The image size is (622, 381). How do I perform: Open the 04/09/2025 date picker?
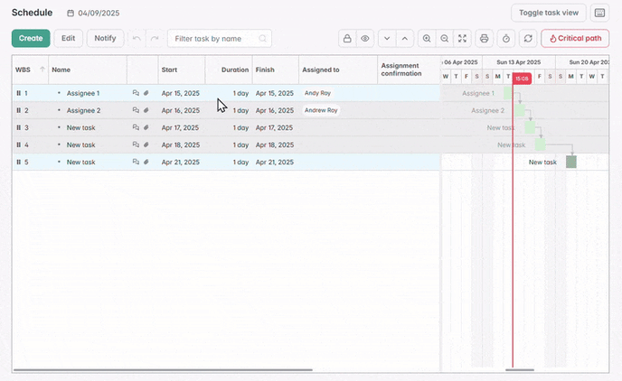coord(93,13)
